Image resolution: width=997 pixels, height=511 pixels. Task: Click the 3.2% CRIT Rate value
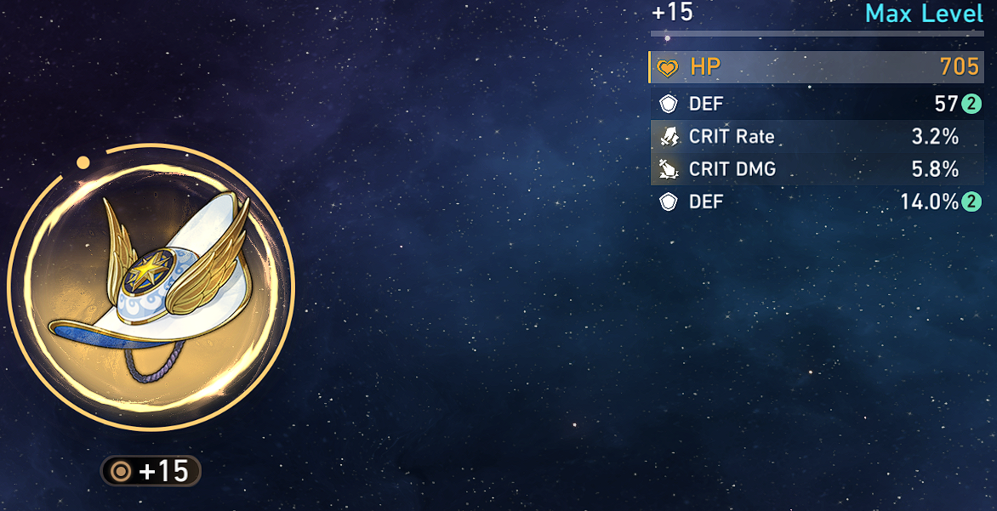[935, 137]
